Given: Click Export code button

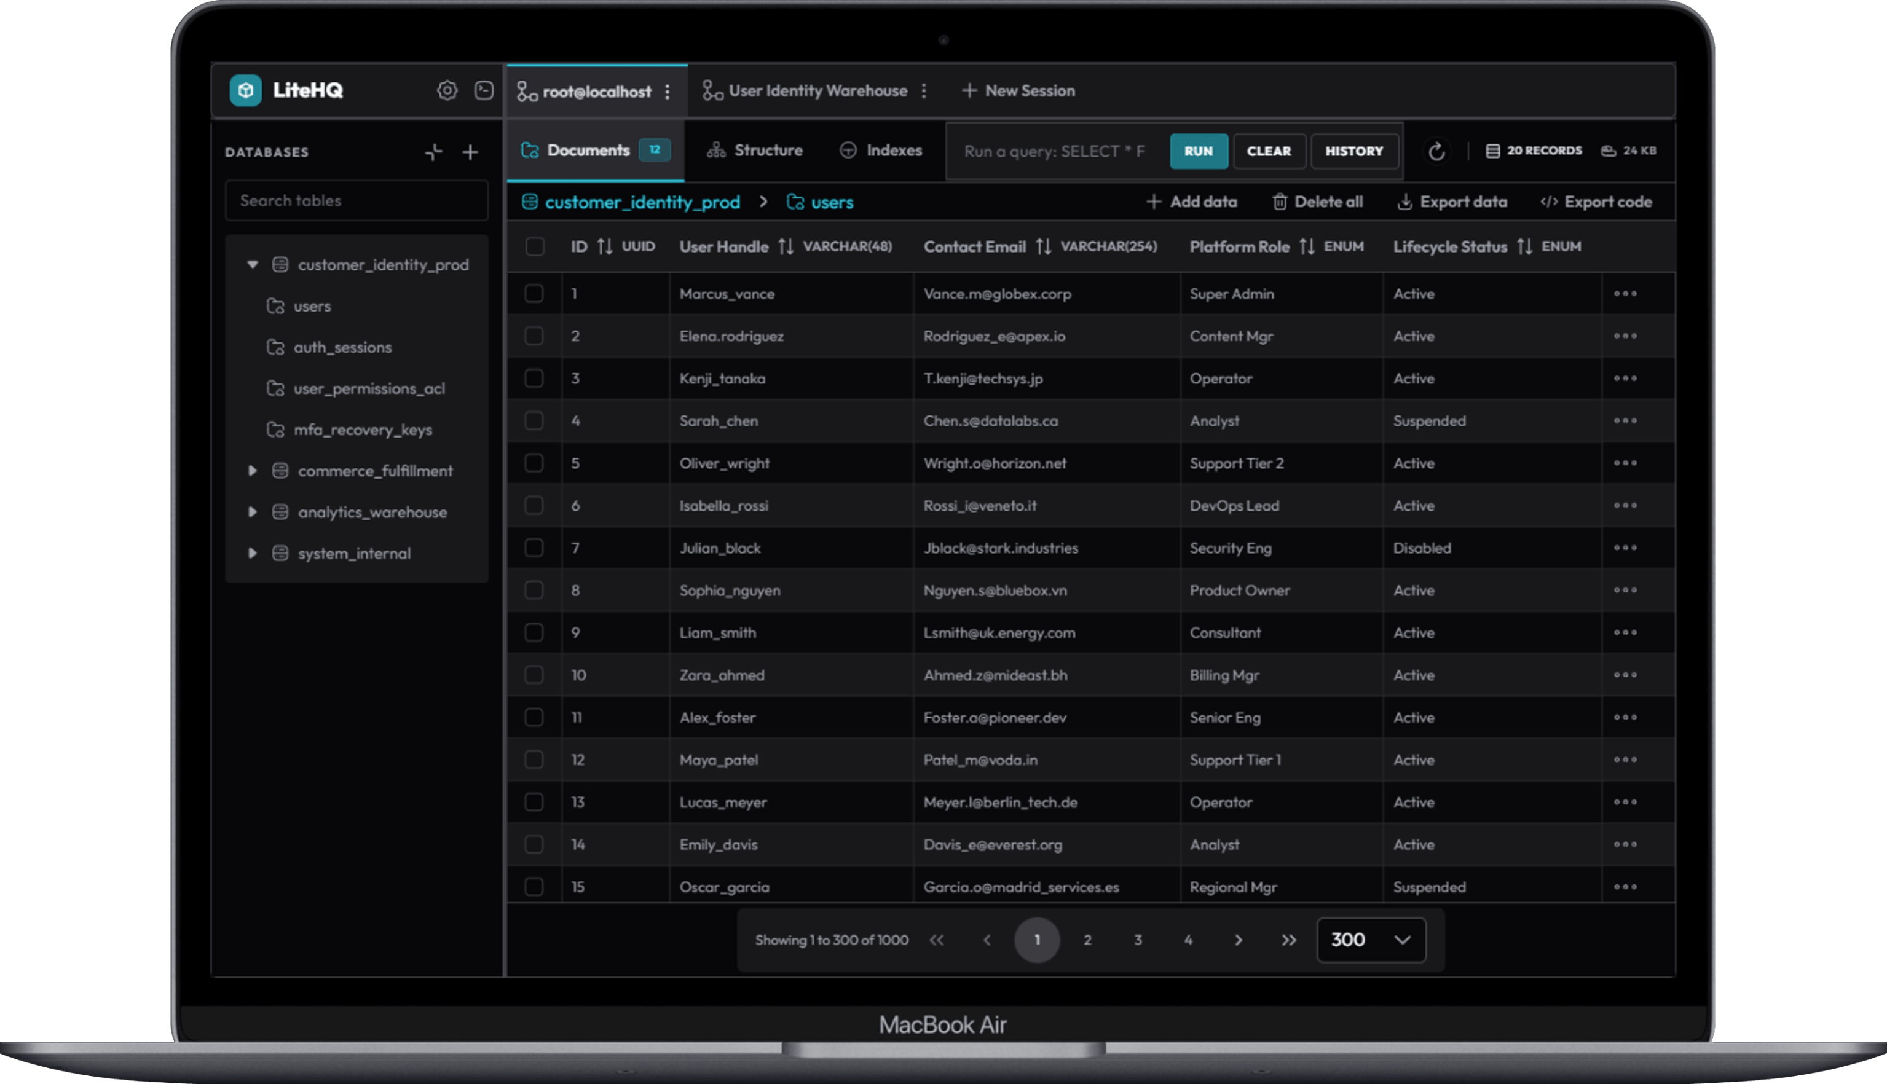Looking at the screenshot, I should (x=1596, y=202).
